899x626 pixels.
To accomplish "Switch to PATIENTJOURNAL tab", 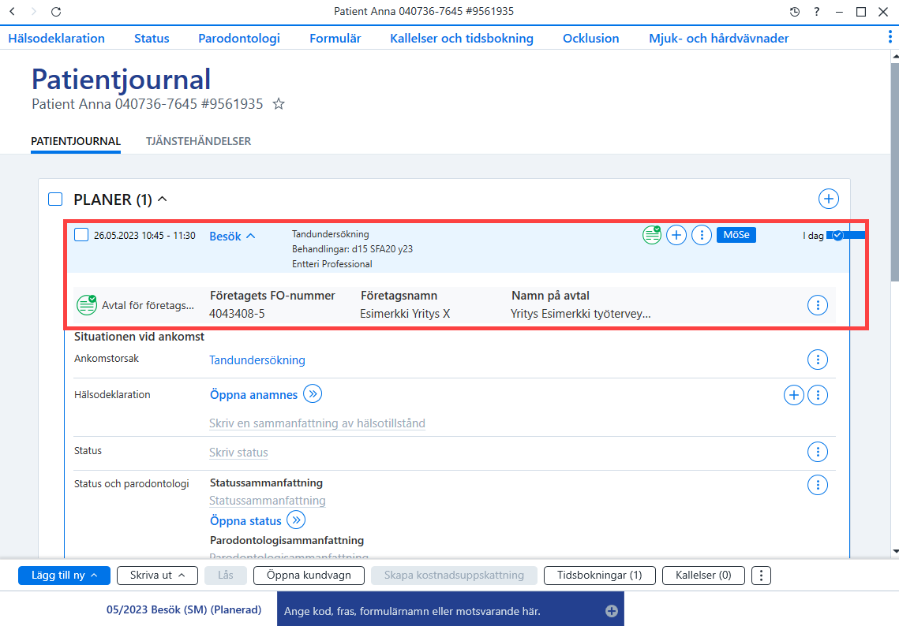I will [76, 141].
